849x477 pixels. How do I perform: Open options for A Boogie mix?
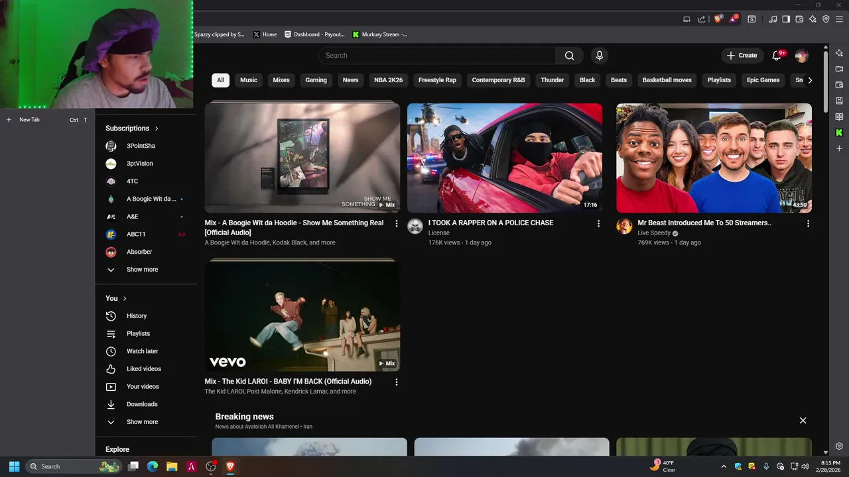point(397,224)
